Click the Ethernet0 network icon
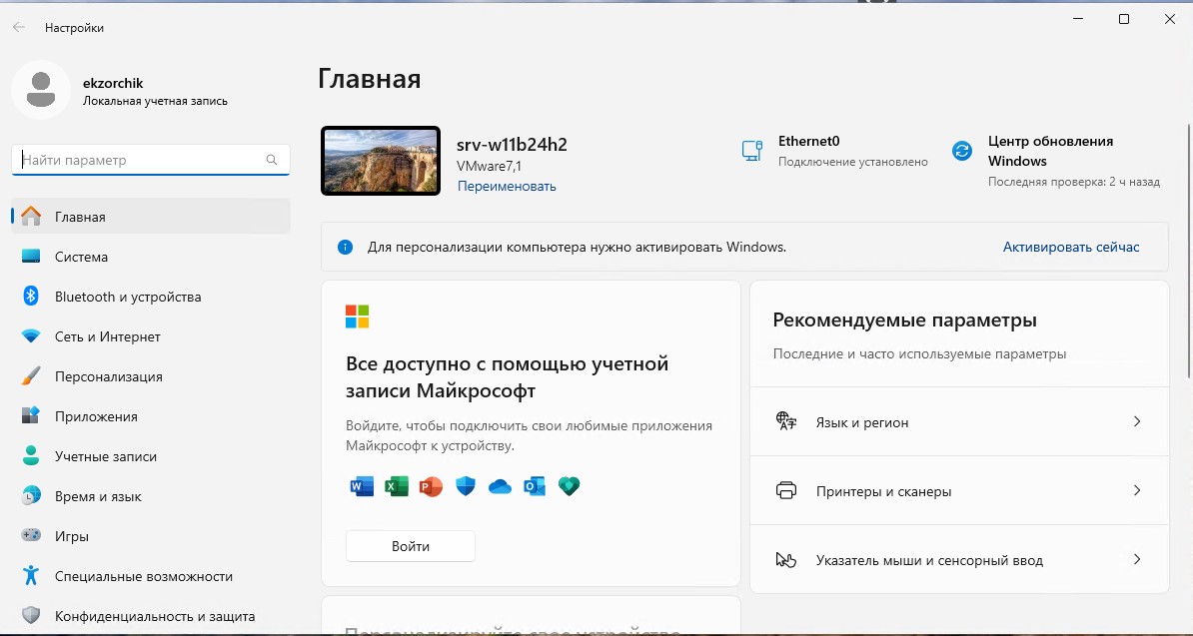This screenshot has height=636, width=1193. [752, 151]
